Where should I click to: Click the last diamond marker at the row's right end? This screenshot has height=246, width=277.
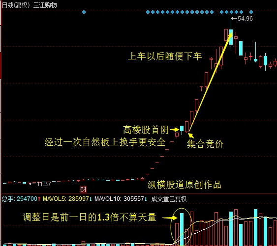pos(251,12)
